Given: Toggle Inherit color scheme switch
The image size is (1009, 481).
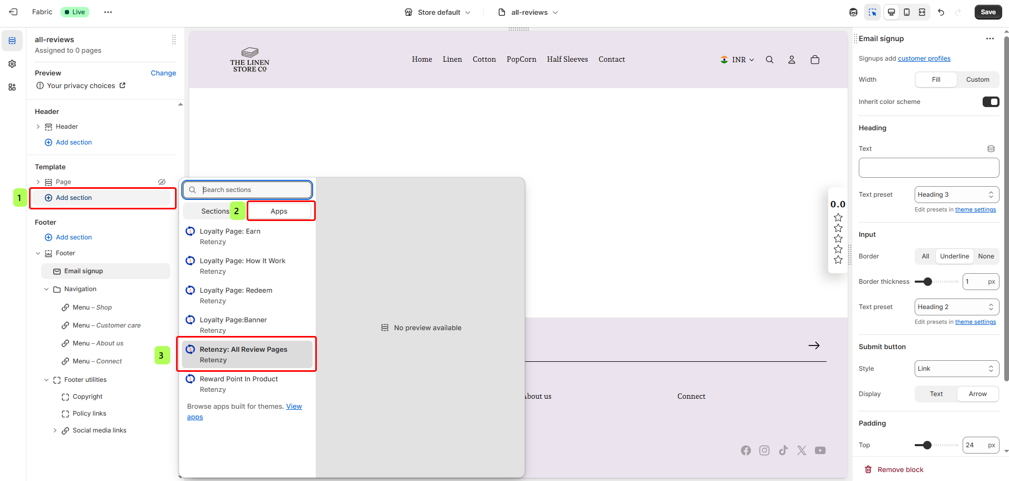Looking at the screenshot, I should pos(991,102).
